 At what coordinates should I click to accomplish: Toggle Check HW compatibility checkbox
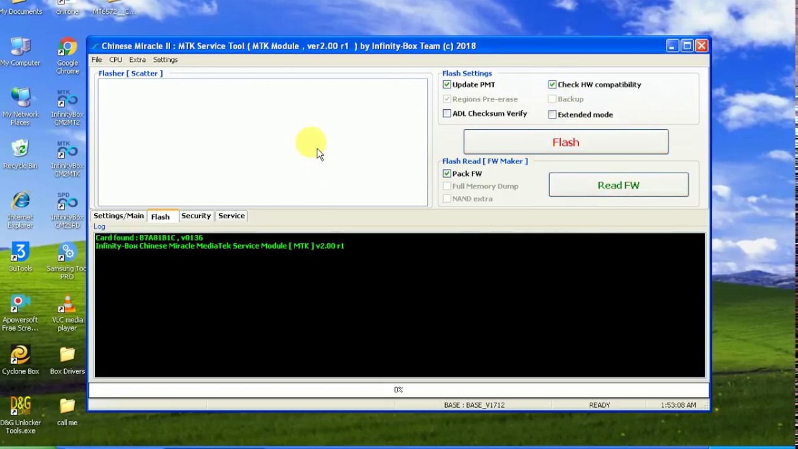[552, 84]
